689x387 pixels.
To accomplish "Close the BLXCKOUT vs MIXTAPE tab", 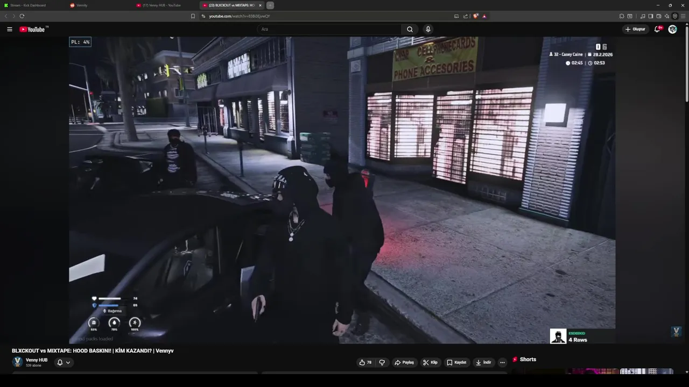I will pos(260,5).
